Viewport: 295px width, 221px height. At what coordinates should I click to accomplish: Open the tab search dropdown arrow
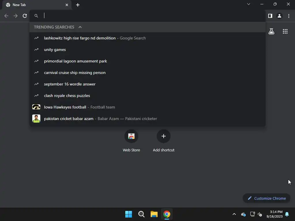pos(249,4)
